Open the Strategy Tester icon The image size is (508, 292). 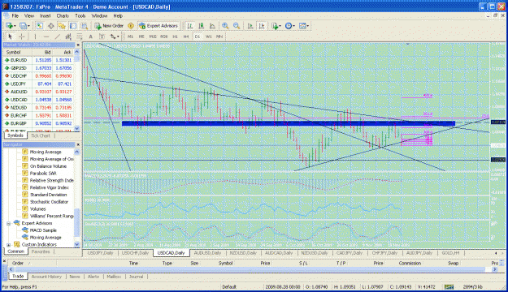[x=85, y=26]
